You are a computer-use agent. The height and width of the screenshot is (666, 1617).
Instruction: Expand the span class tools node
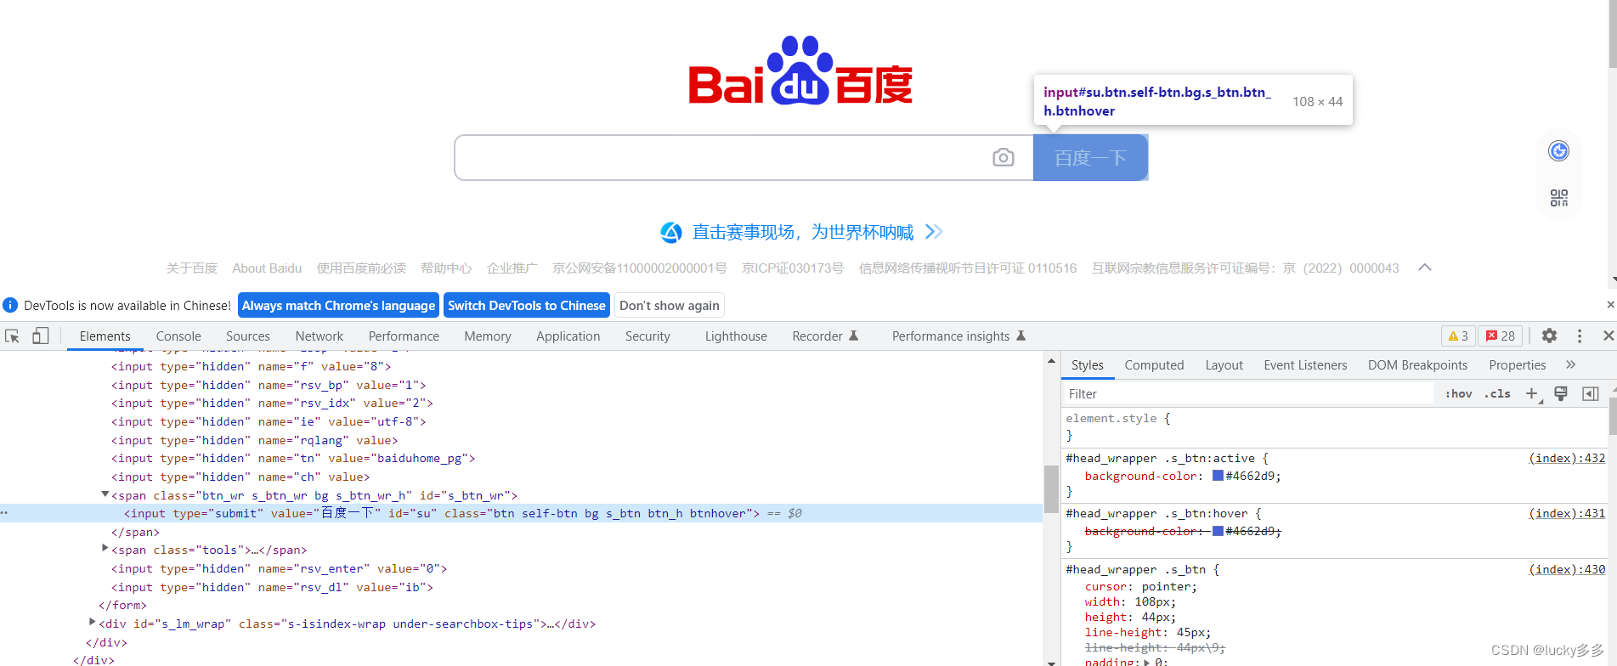pyautogui.click(x=105, y=549)
